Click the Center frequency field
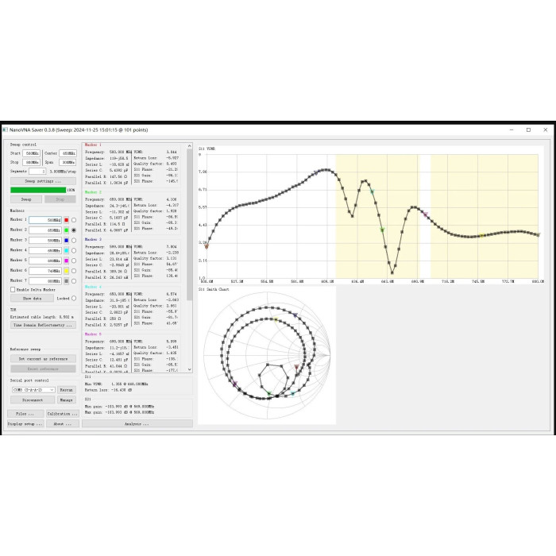 (68, 153)
